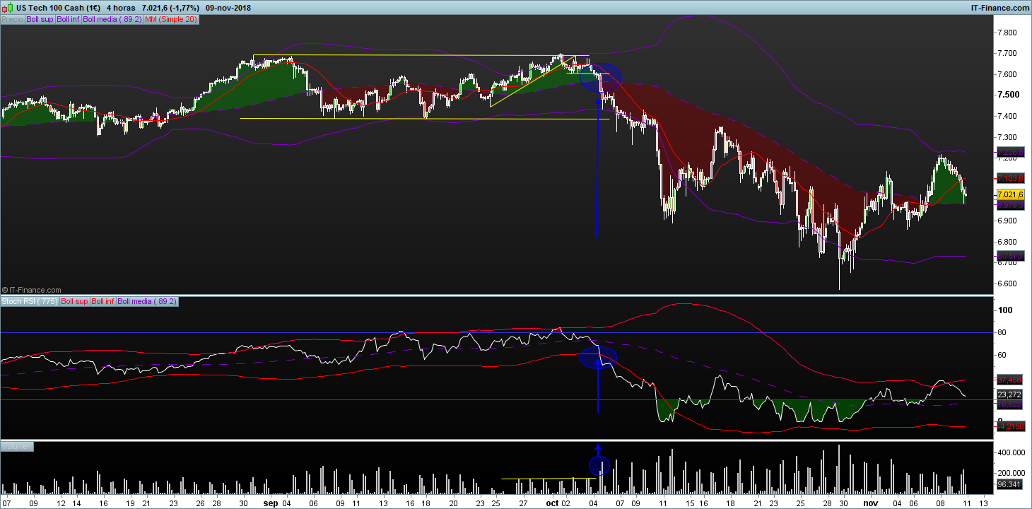Click the Volumen panel label

click(16, 447)
